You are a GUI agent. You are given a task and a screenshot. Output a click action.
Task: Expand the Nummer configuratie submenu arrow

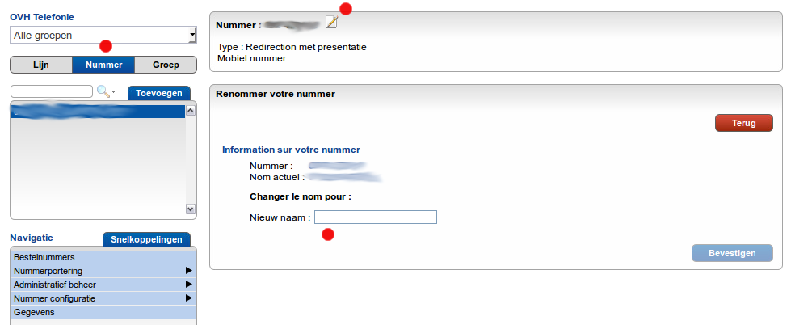point(188,298)
